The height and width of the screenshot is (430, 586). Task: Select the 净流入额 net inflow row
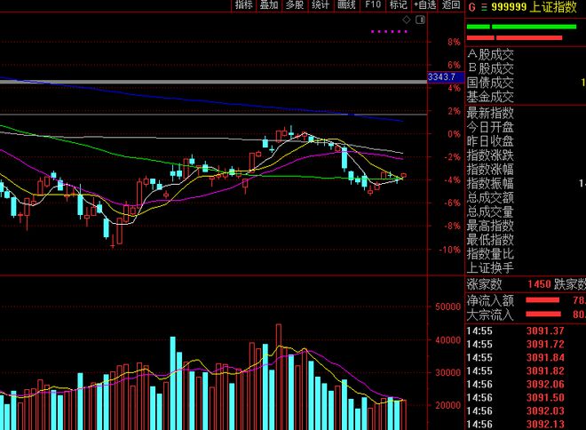pos(490,300)
